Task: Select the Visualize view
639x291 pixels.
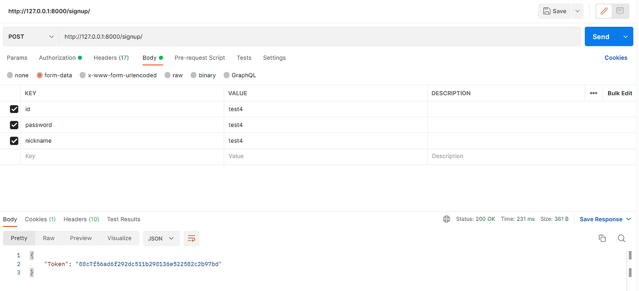Action: coord(119,238)
